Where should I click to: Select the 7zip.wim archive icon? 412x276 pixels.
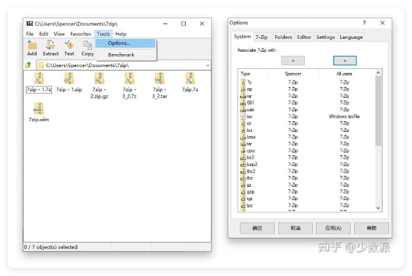(x=38, y=109)
